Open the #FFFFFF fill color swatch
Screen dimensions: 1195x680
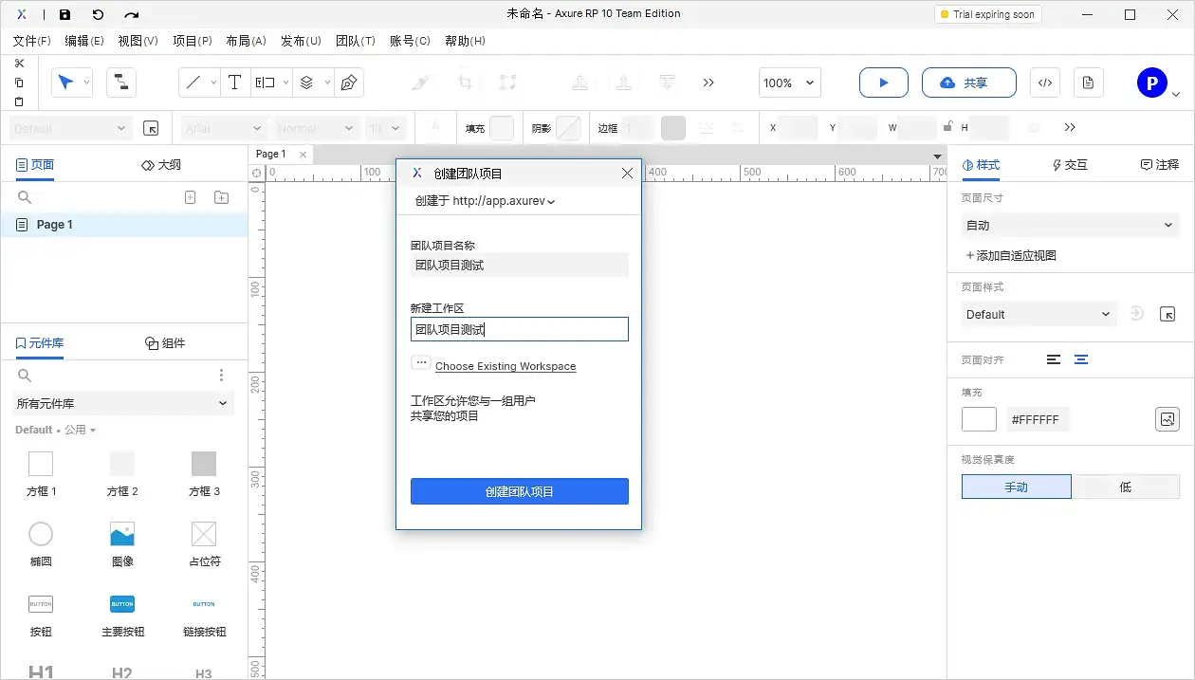(x=979, y=418)
